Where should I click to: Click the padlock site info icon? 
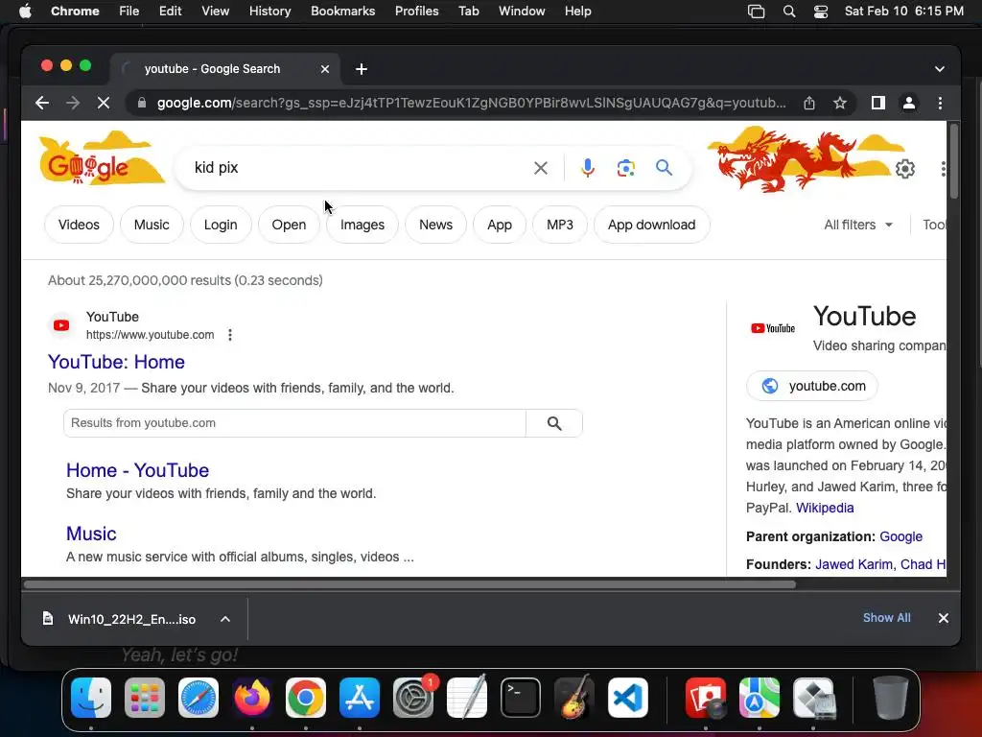(142, 103)
